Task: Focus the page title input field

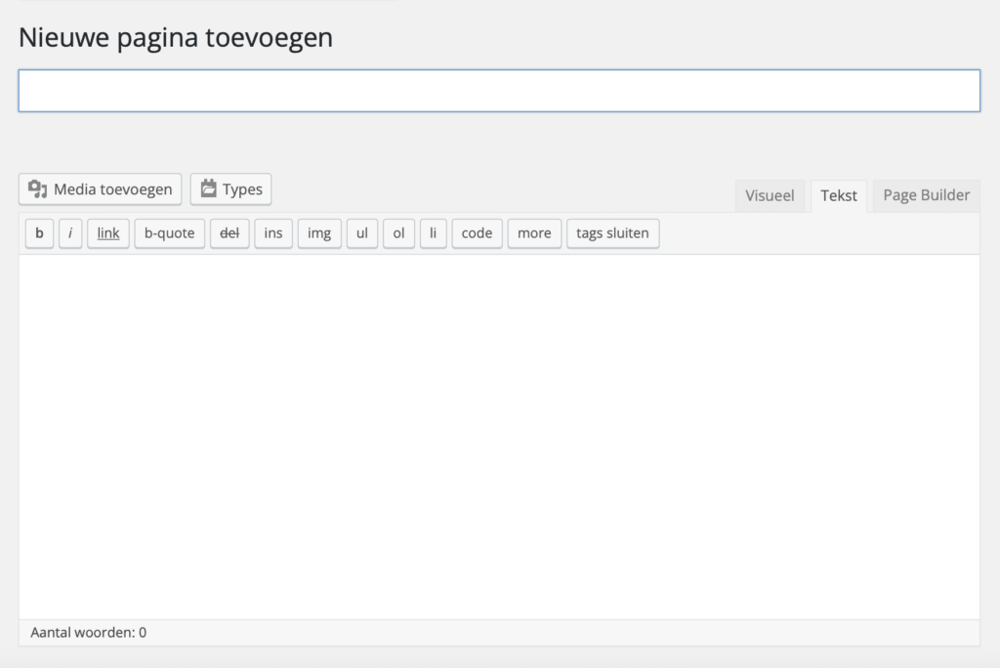Action: (x=499, y=91)
